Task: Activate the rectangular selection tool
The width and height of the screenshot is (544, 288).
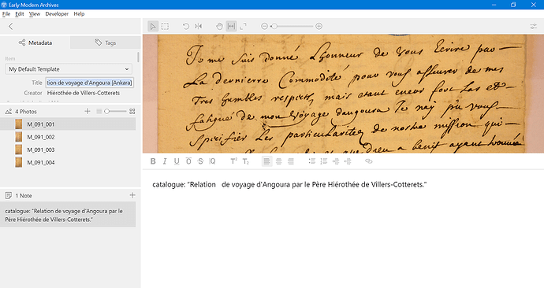Action: coord(165,26)
